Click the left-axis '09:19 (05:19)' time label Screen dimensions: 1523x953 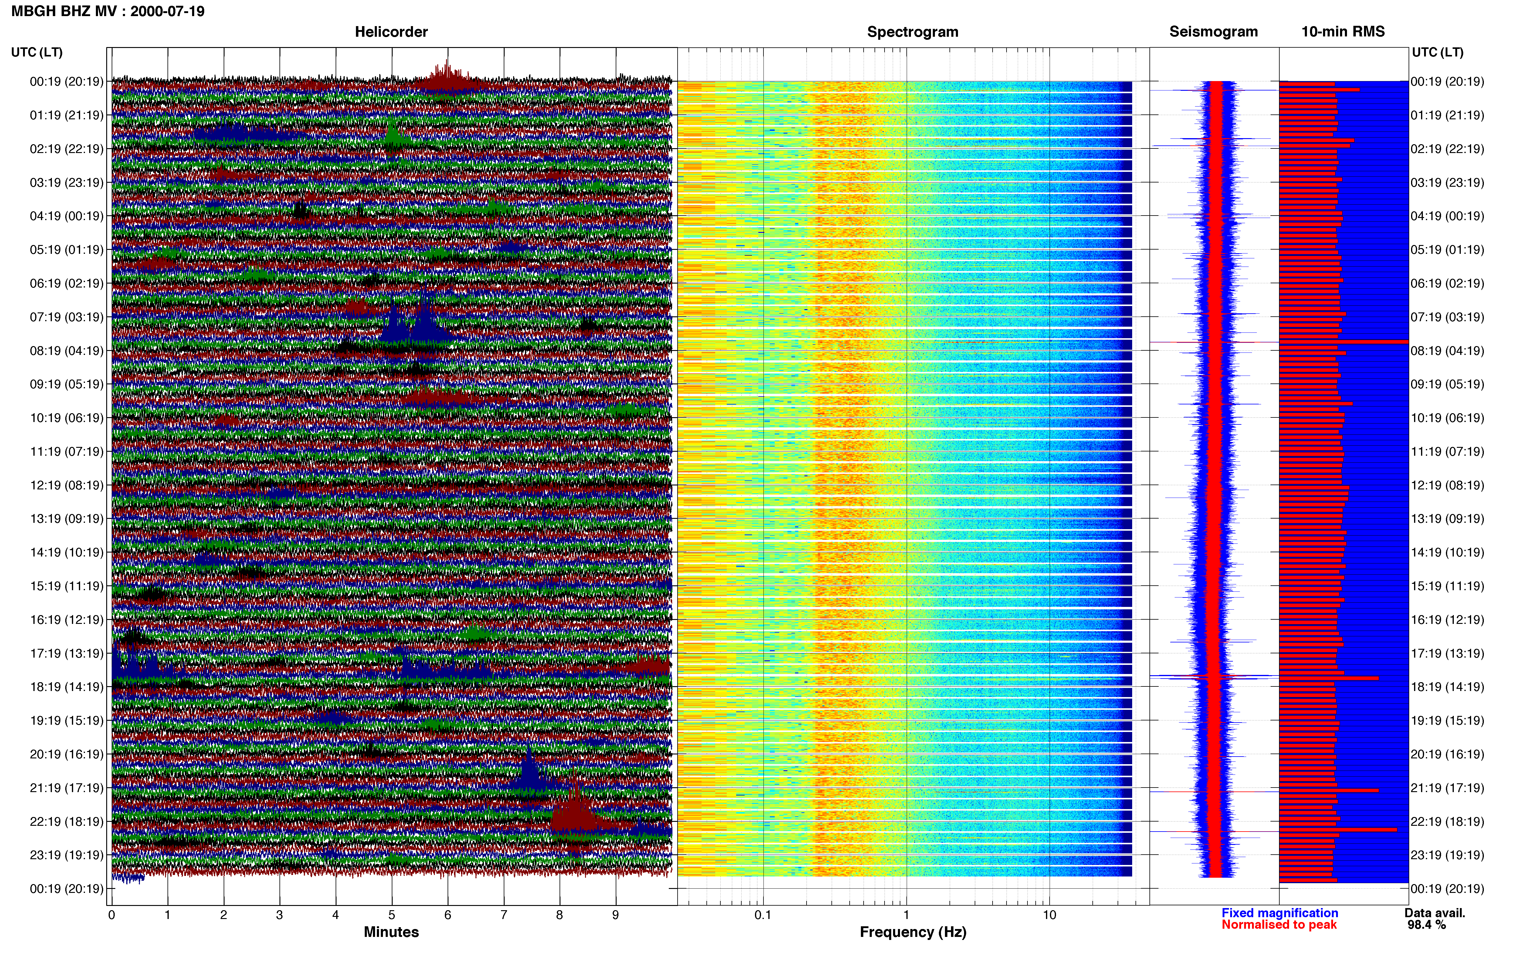click(x=66, y=384)
